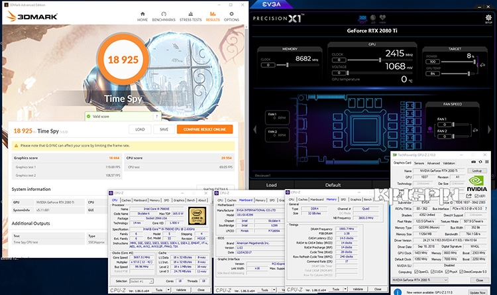Open the 3DMark Home page icon
Screen dimensions: 497x295
tap(142, 15)
